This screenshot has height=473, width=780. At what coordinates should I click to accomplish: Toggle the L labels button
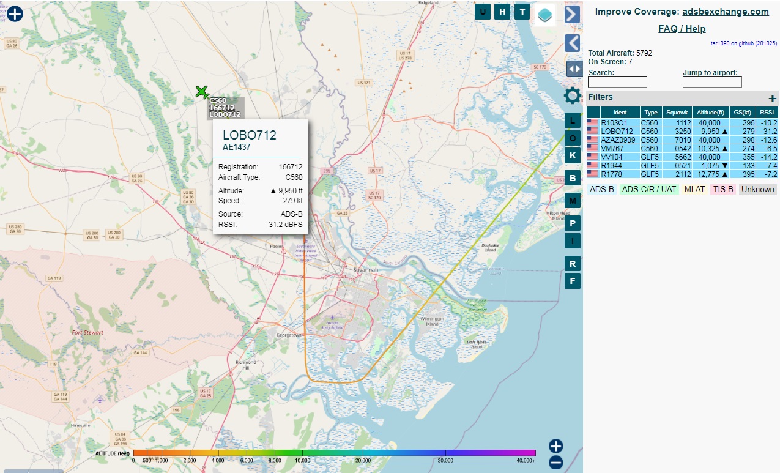(x=573, y=121)
